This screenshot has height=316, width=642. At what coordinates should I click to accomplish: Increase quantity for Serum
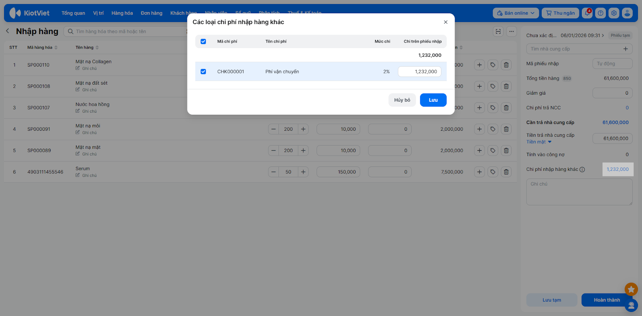(x=303, y=172)
